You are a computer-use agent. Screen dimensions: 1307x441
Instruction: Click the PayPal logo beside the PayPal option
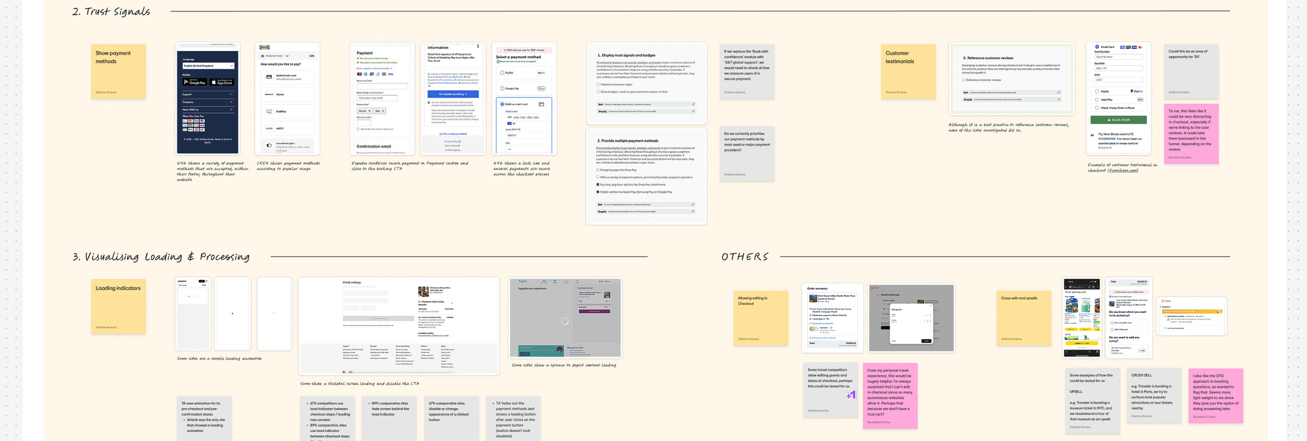(x=541, y=73)
